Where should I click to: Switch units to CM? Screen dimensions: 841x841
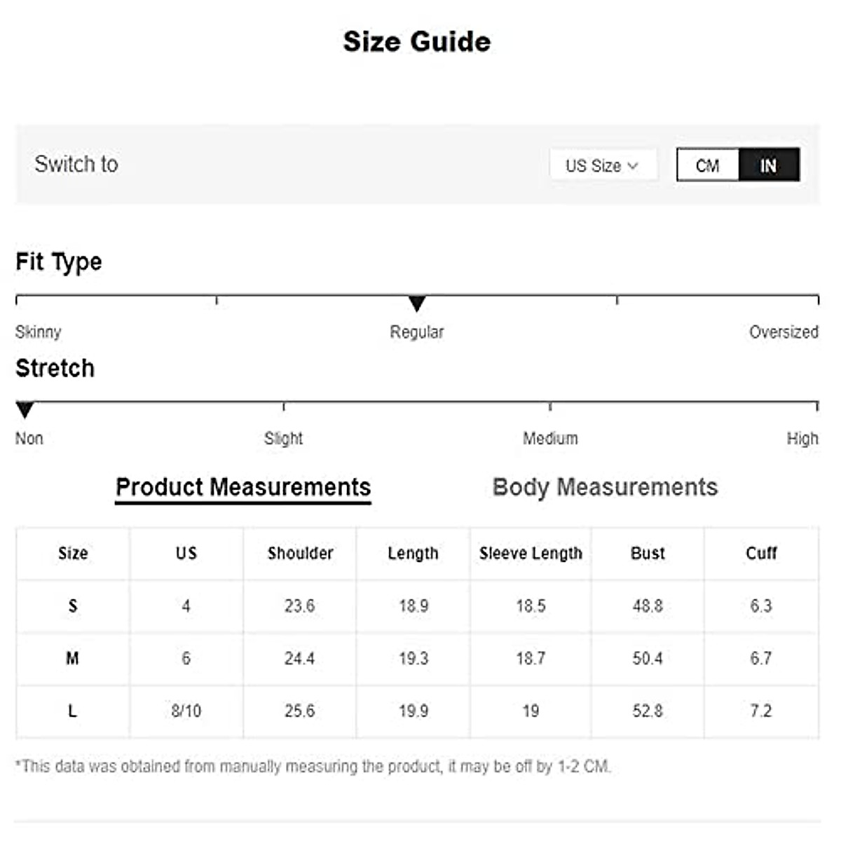coord(708,165)
